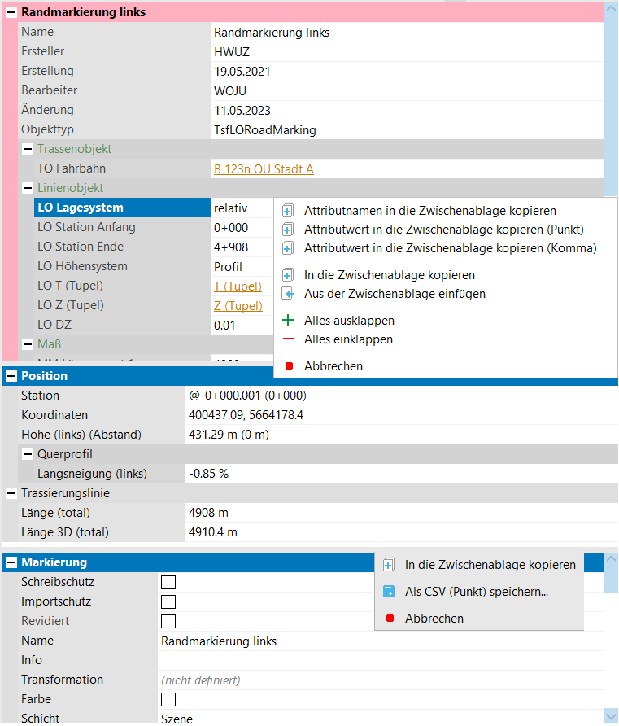The height and width of the screenshot is (726, 619).
Task: Click the 'LO Höhensystem' value Profil
Action: [x=228, y=267]
